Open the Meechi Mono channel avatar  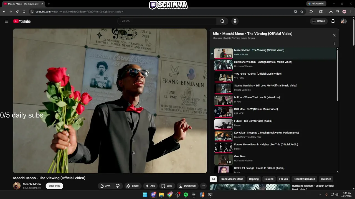coord(17,186)
